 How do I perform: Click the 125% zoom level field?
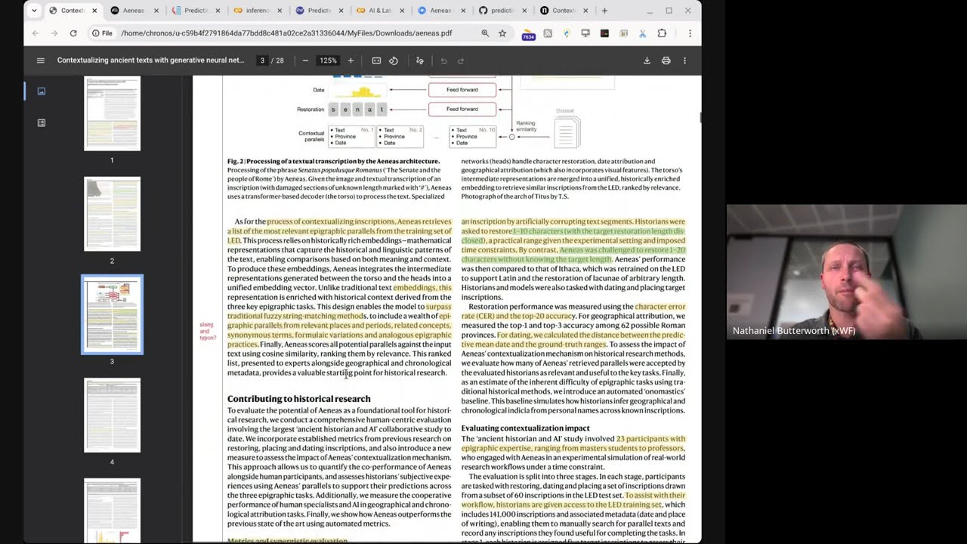pyautogui.click(x=328, y=60)
